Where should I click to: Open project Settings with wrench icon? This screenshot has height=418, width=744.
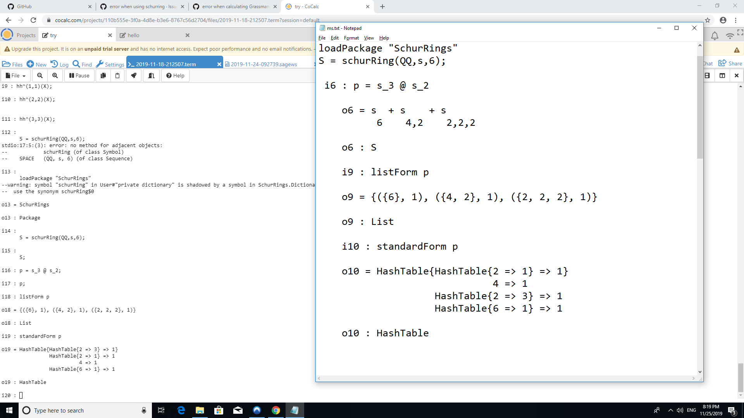click(110, 64)
